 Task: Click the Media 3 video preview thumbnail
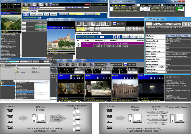pyautogui.click(x=125, y=89)
